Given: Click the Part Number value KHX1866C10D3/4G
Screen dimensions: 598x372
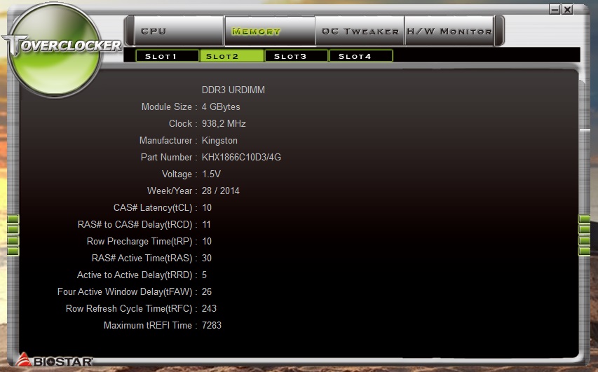Looking at the screenshot, I should click(241, 157).
